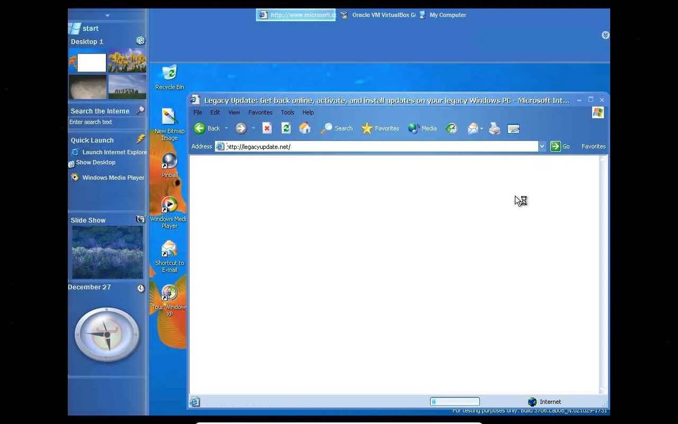Open the Help menu

(x=308, y=112)
